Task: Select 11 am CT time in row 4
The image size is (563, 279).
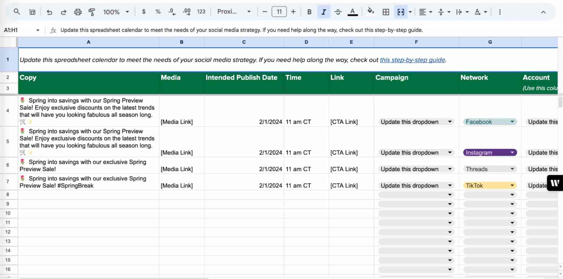Action: (298, 122)
